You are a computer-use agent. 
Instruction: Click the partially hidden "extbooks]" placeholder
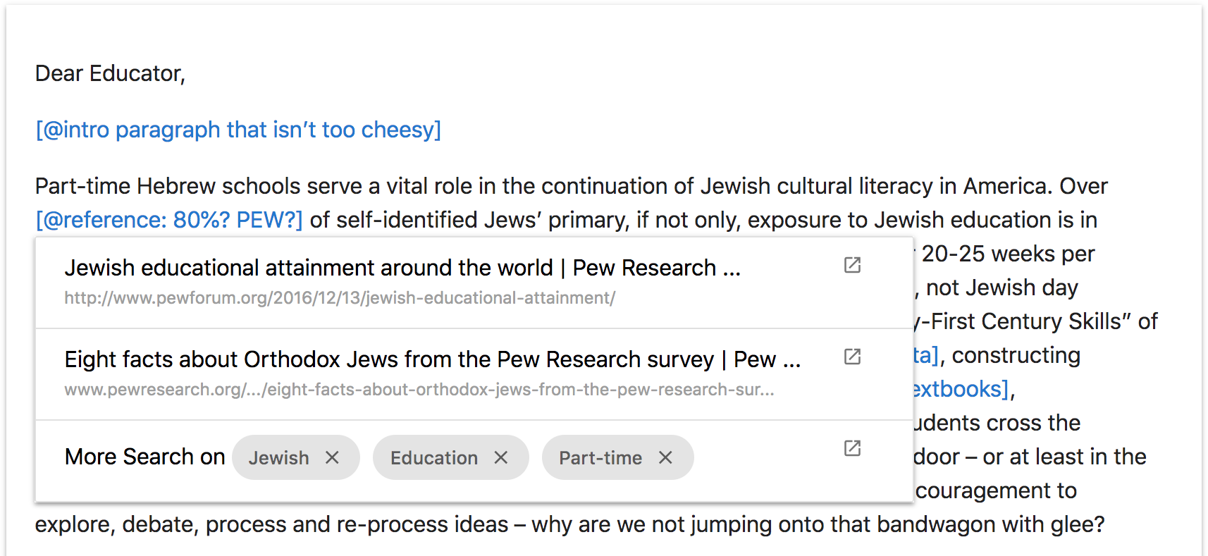coord(961,389)
